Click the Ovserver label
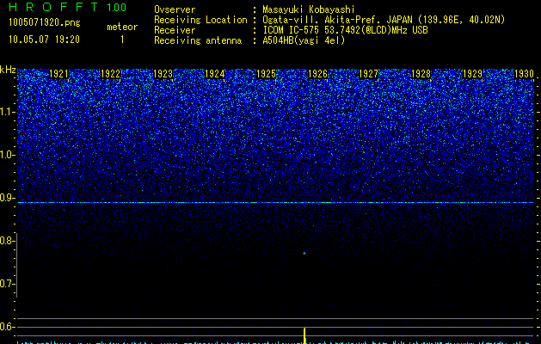 point(175,9)
